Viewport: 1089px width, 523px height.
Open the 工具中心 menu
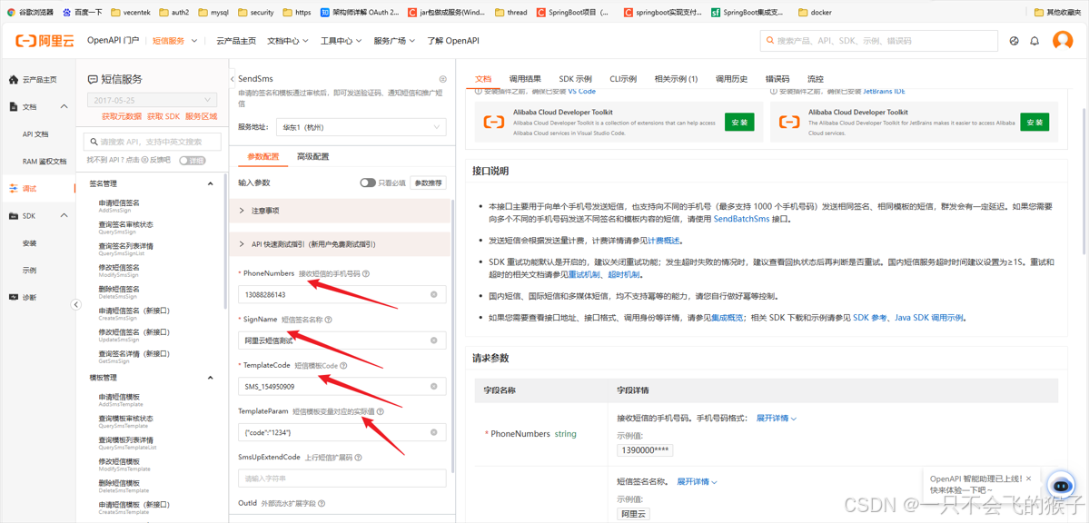(x=341, y=41)
